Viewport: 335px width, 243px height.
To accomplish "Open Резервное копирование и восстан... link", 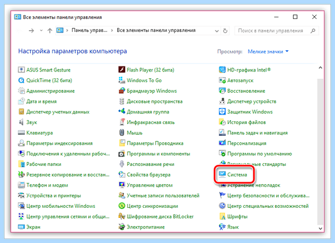I will [x=68, y=175].
